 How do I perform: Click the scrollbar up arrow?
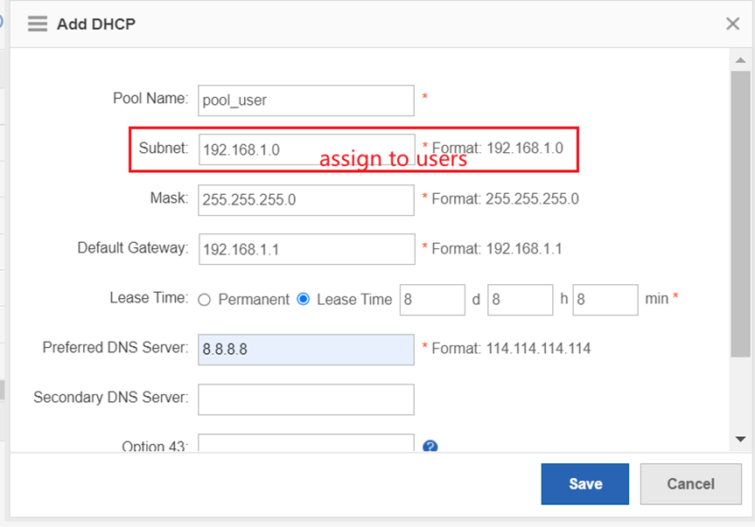coord(740,58)
